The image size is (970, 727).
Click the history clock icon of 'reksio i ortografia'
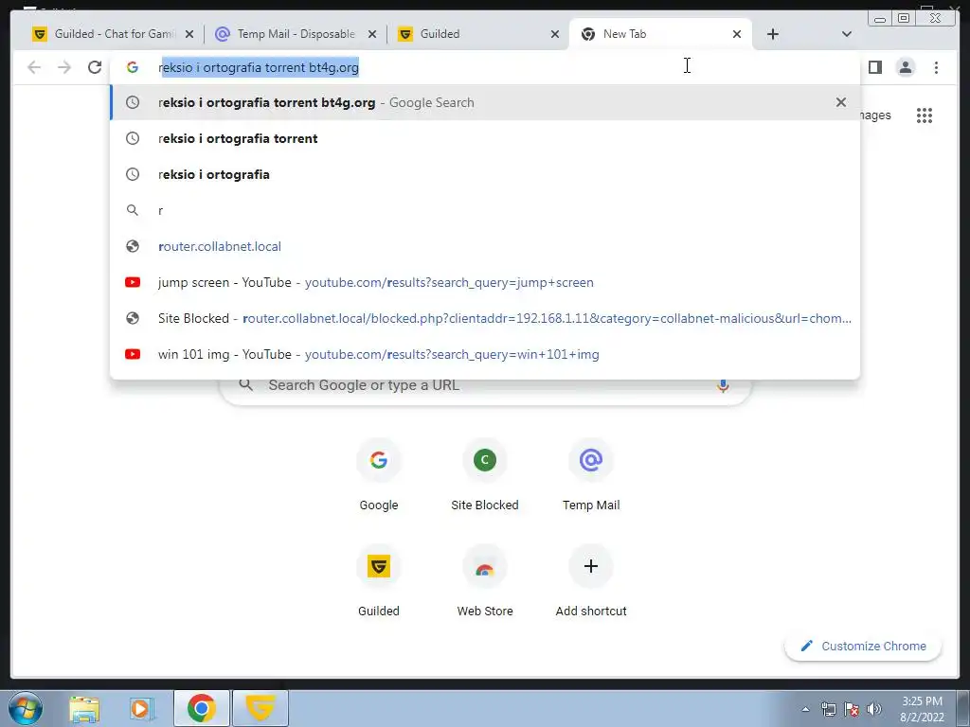tap(133, 174)
